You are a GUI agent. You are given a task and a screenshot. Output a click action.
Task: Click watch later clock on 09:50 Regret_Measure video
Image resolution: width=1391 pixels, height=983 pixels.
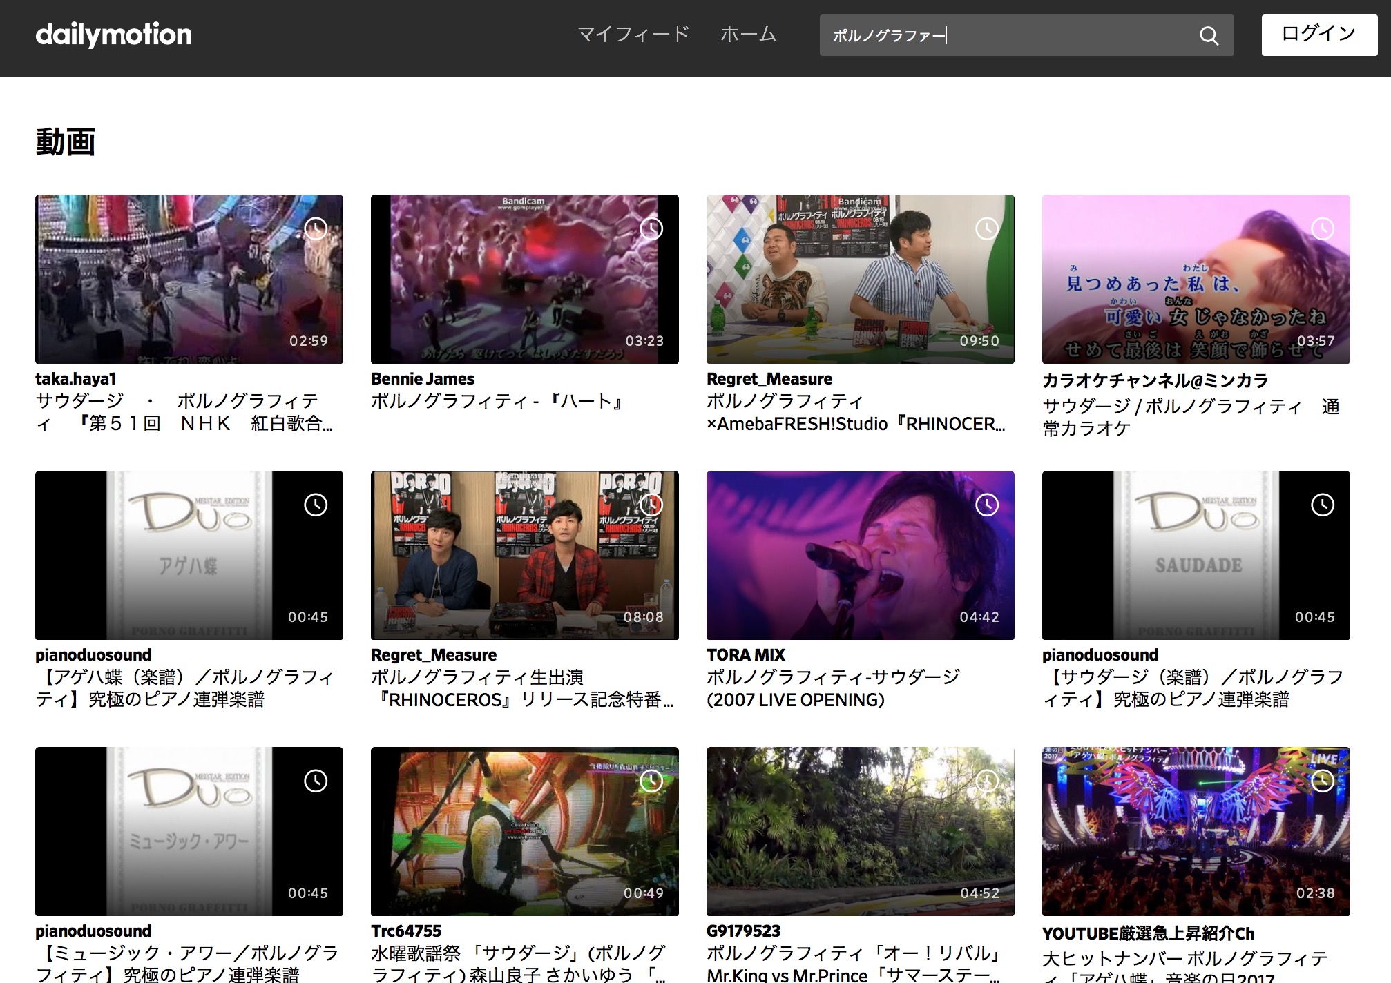987,228
